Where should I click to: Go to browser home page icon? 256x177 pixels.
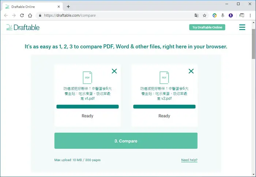[x=30, y=15]
